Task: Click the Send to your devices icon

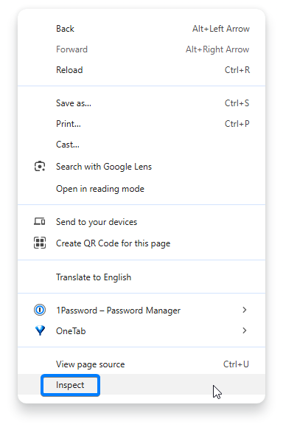Action: point(40,221)
